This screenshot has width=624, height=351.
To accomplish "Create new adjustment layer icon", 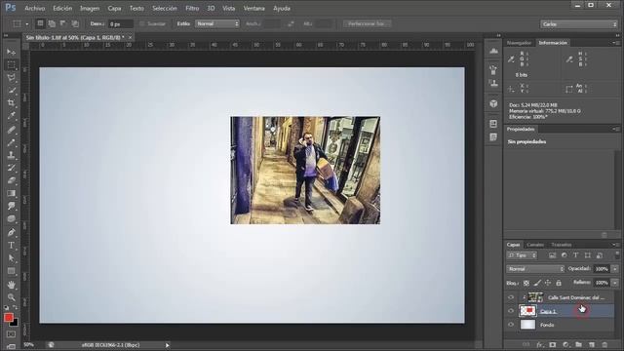I will coord(565,344).
